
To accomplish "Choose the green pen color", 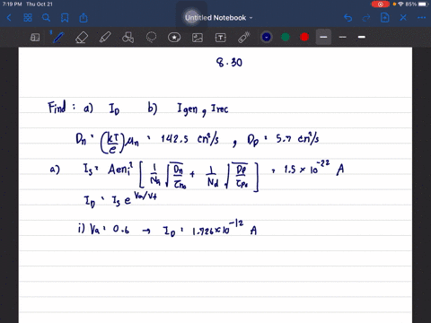I will point(286,37).
